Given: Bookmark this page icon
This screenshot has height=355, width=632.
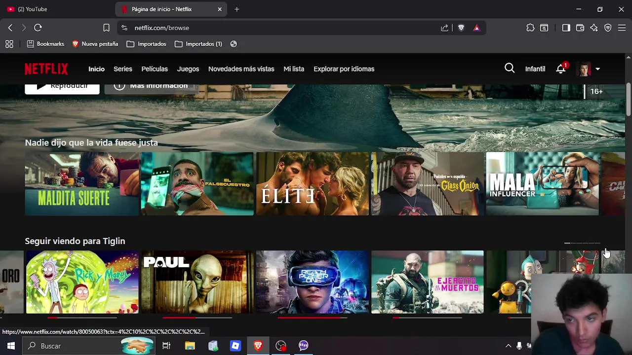Looking at the screenshot, I should pyautogui.click(x=106, y=28).
